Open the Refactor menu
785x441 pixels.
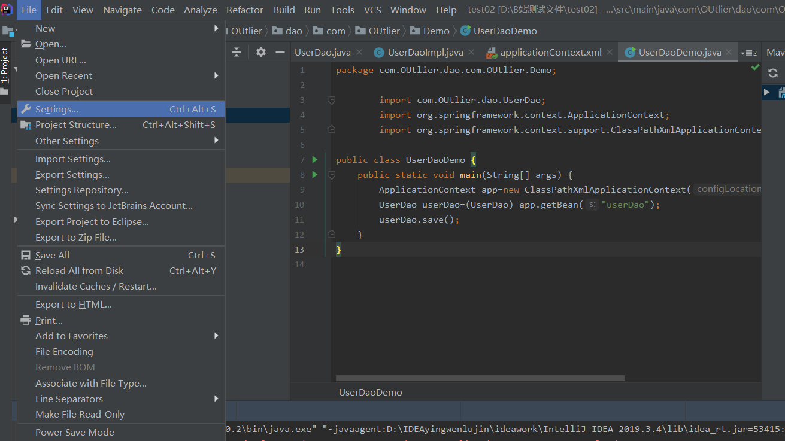pos(245,10)
